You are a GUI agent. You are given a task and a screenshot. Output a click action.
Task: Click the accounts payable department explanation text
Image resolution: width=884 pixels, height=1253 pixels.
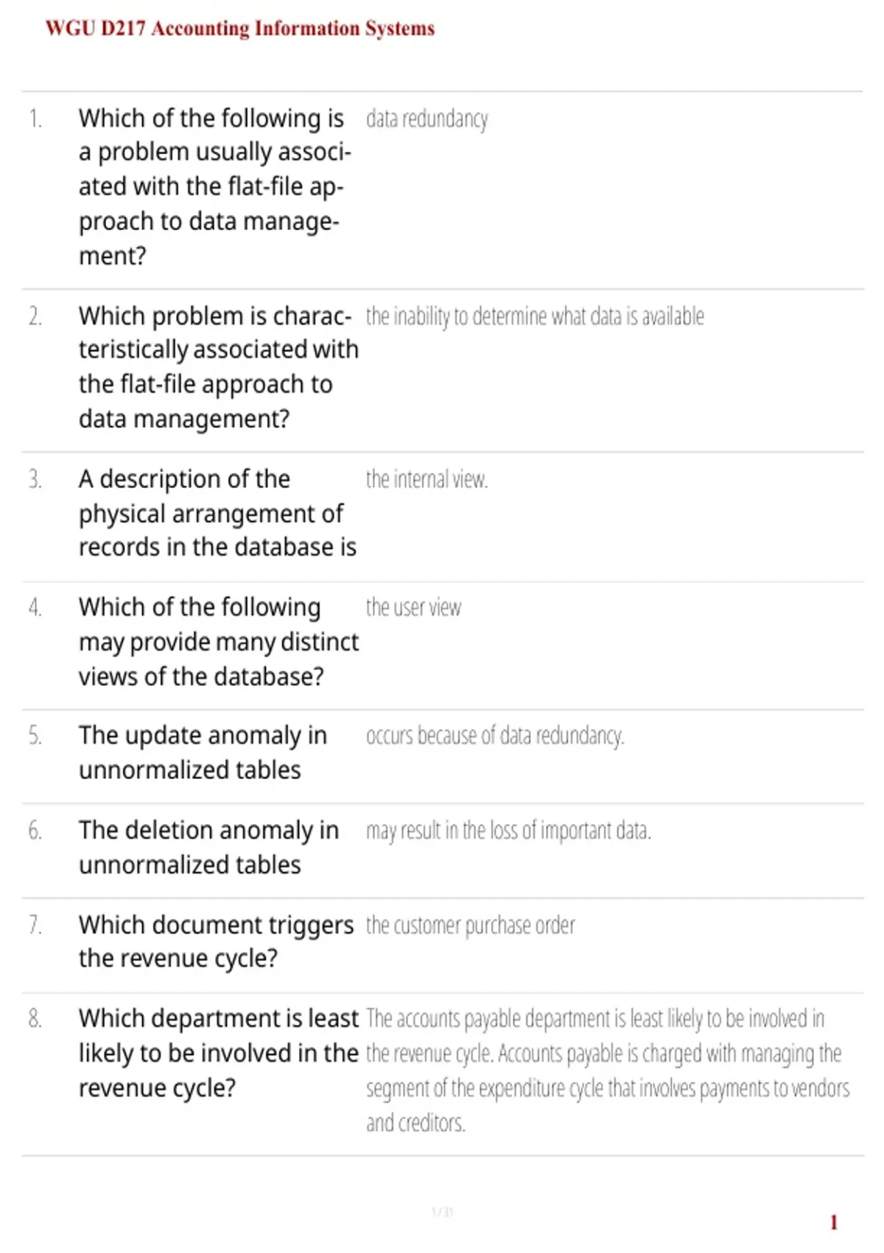(x=608, y=1070)
